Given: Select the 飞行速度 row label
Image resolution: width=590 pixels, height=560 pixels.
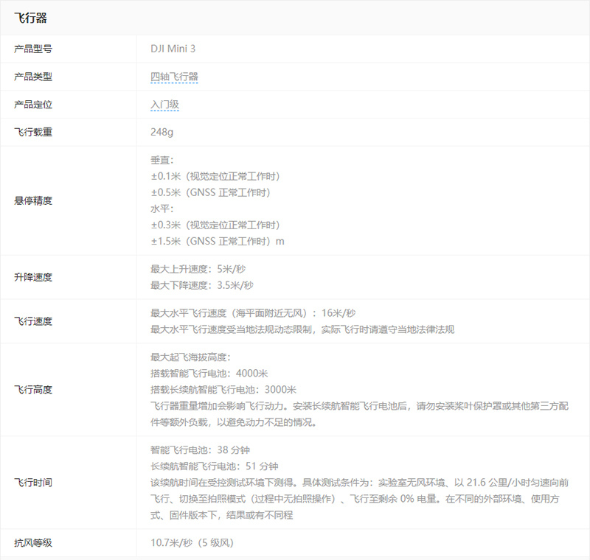Looking at the screenshot, I should pyautogui.click(x=33, y=321).
